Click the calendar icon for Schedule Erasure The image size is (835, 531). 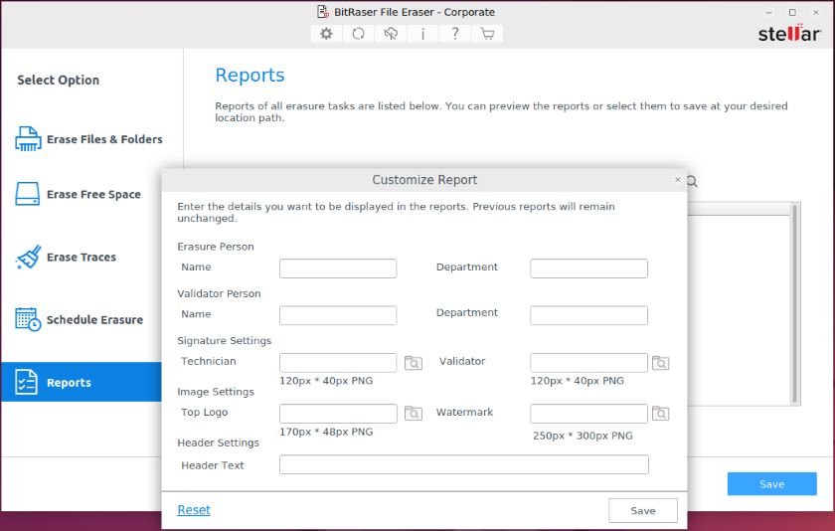pyautogui.click(x=28, y=319)
